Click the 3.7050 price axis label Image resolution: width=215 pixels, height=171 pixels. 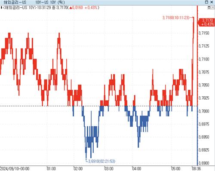click(x=204, y=85)
